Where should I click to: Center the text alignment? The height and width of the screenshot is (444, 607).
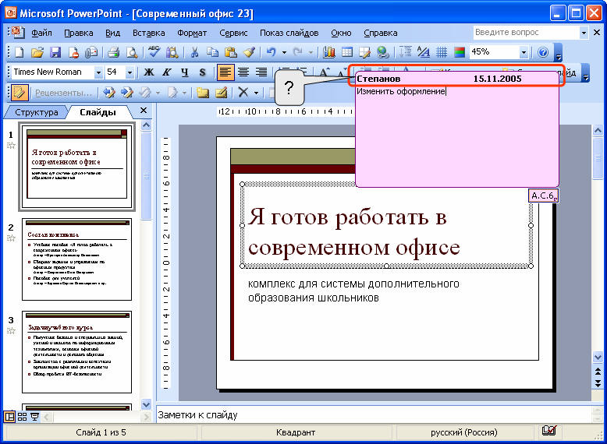[243, 72]
